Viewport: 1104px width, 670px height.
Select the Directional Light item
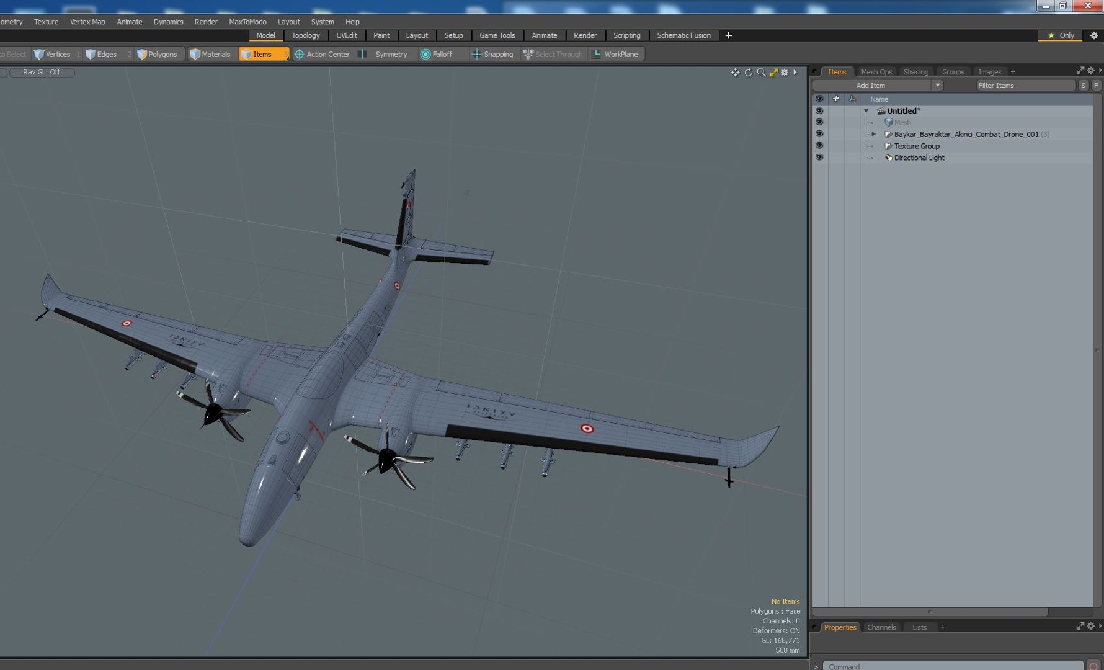pyautogui.click(x=919, y=158)
